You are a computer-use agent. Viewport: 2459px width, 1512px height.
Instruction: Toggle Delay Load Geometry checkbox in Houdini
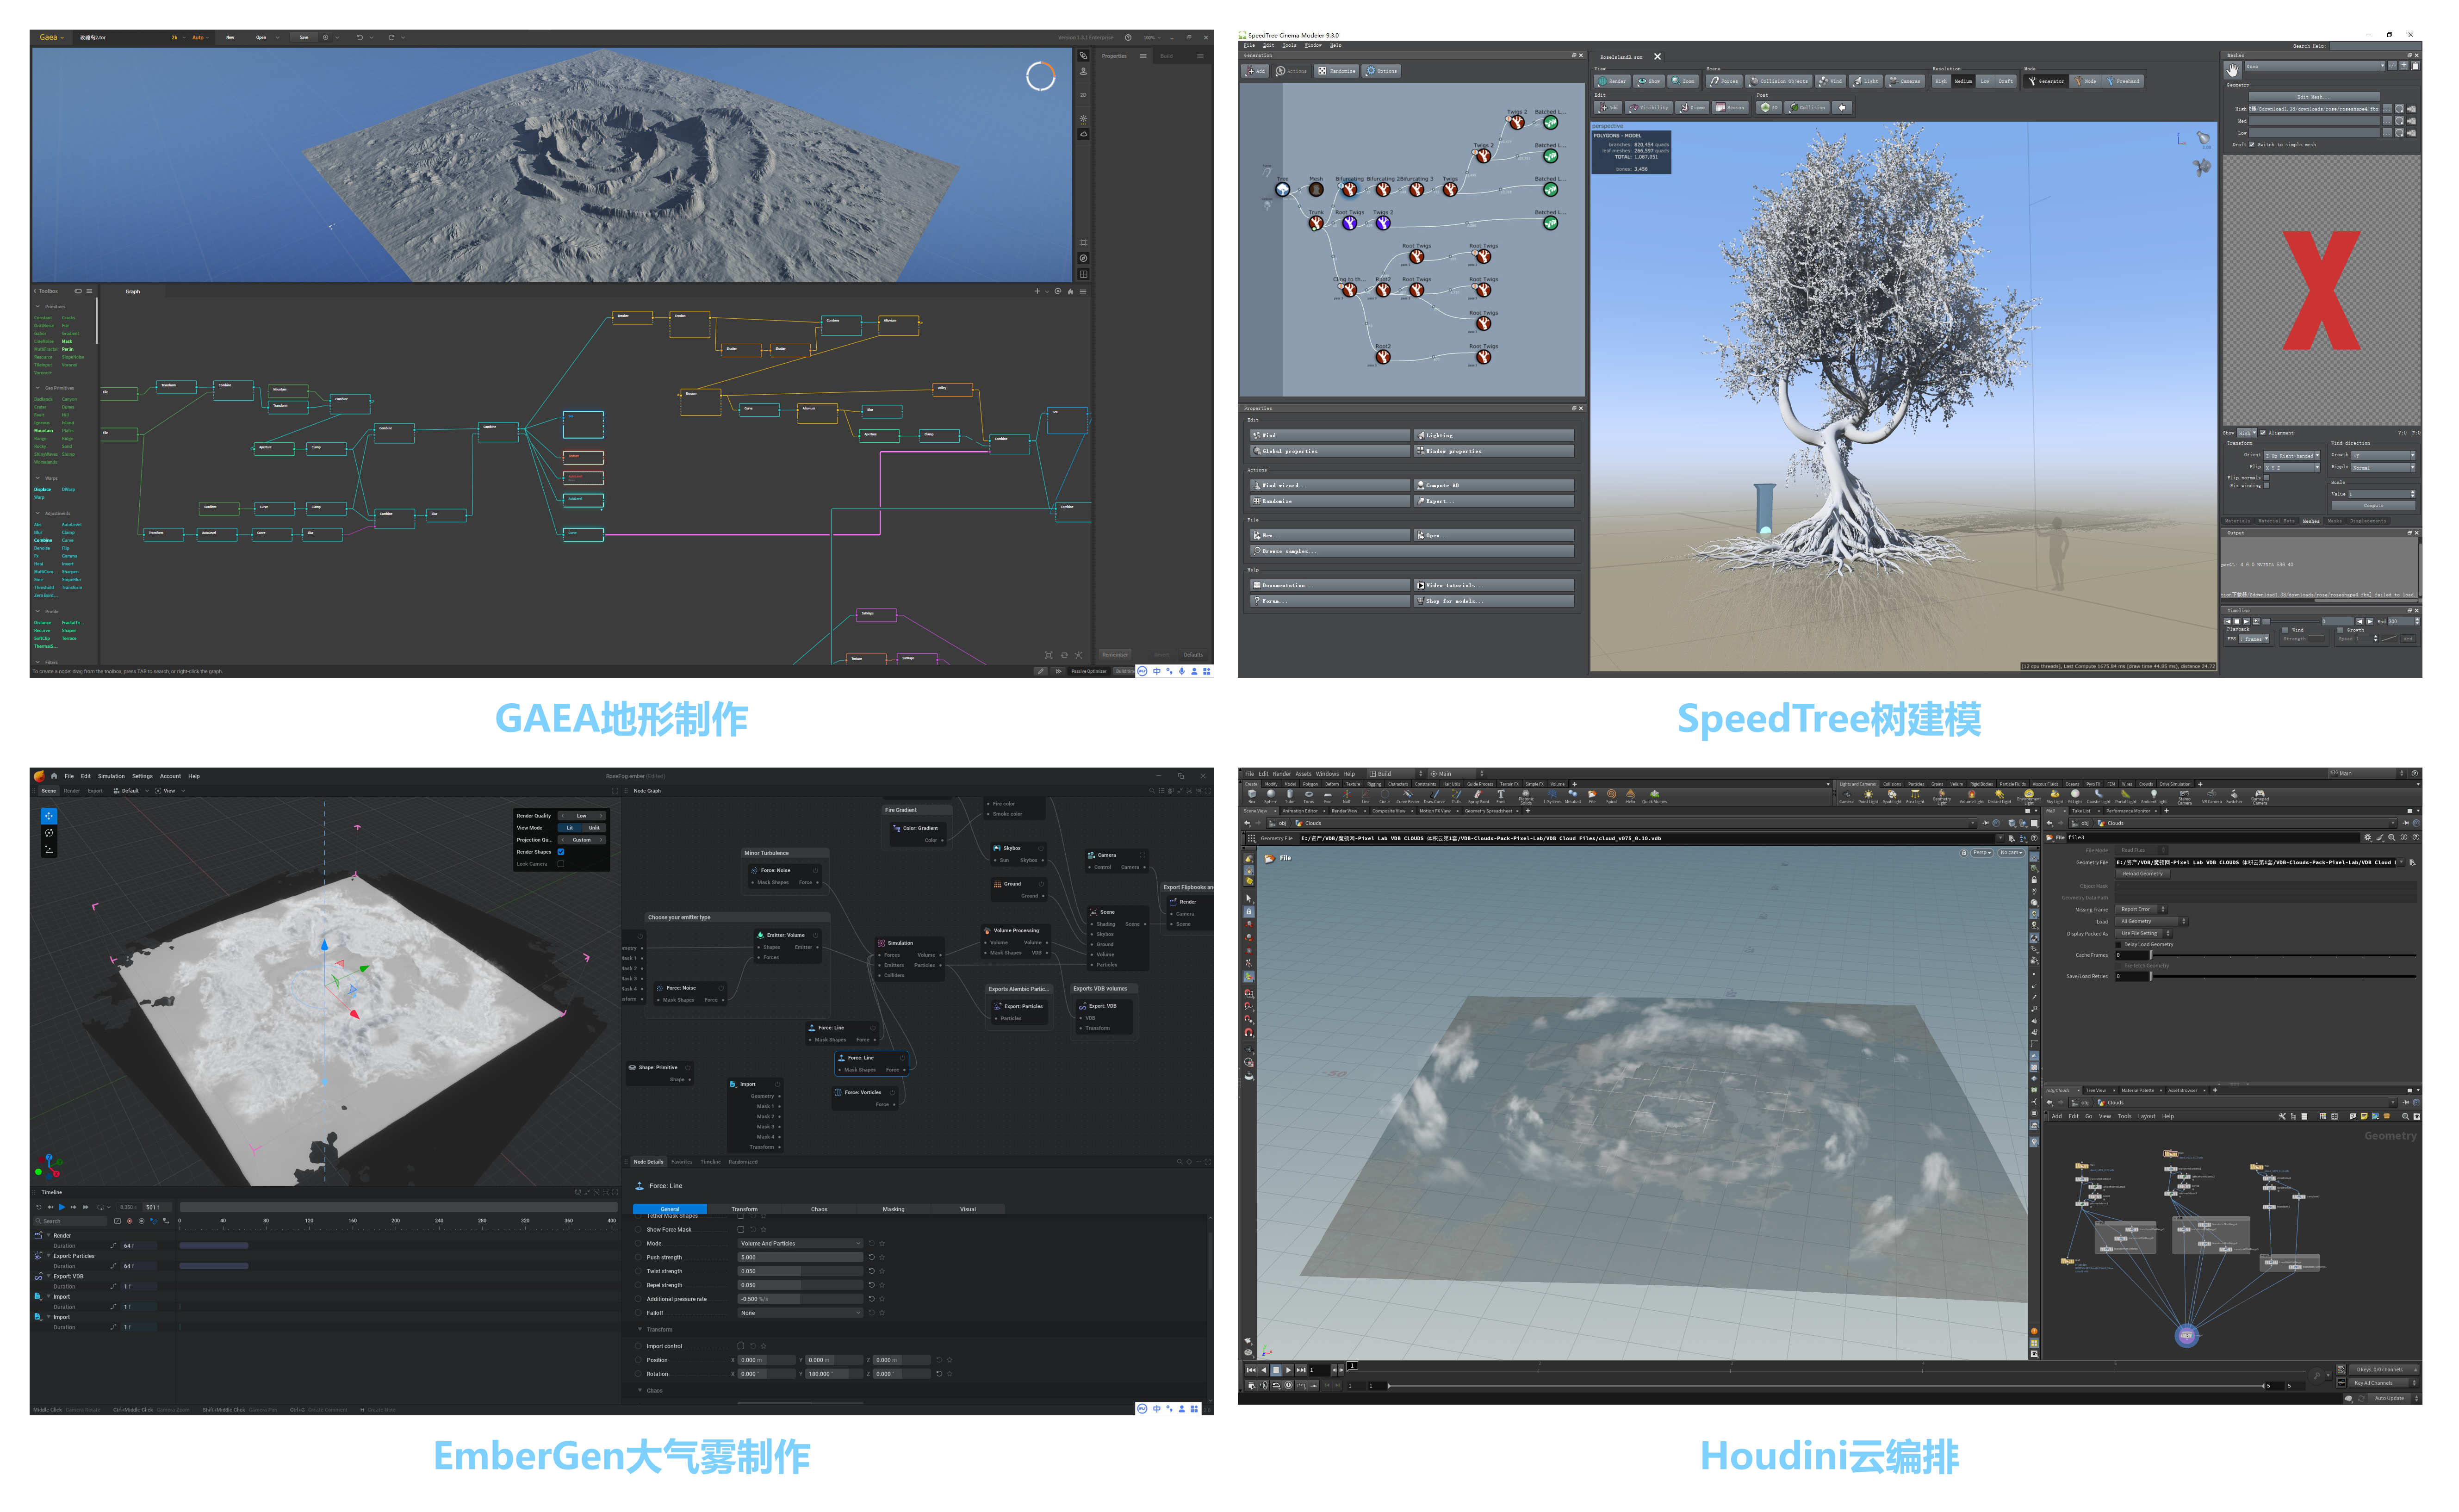click(x=2118, y=945)
